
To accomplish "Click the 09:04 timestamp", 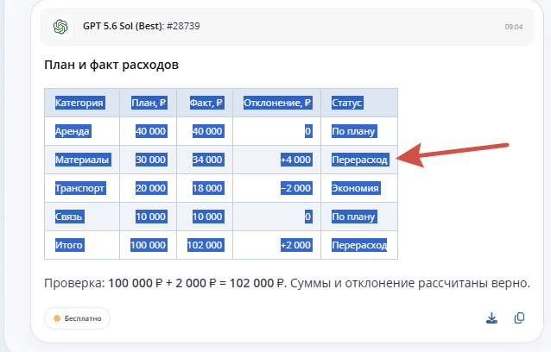I will [x=514, y=27].
